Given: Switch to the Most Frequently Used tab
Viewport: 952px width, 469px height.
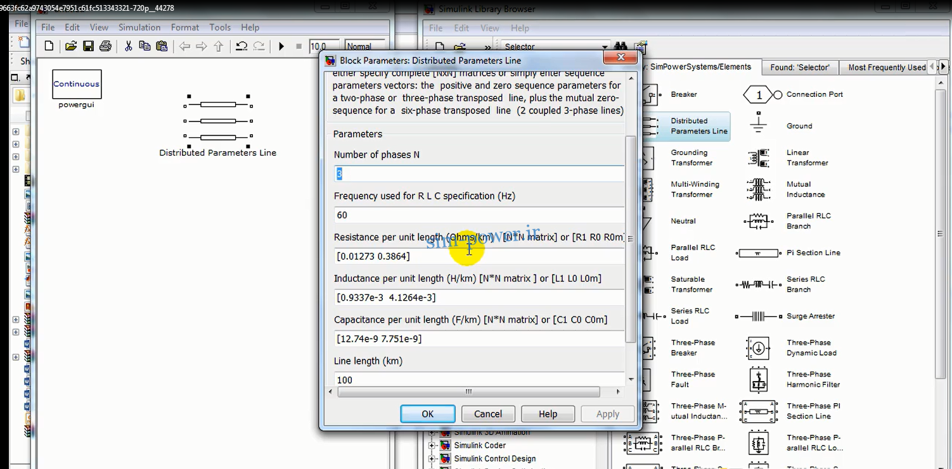Looking at the screenshot, I should pos(887,67).
